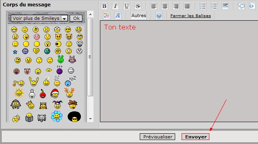Click the underline formatting icon
258x144 pixels.
pyautogui.click(x=127, y=6)
